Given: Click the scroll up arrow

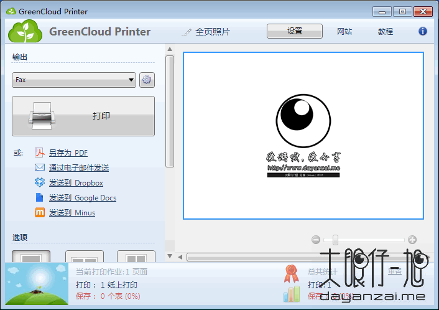Looking at the screenshot, I should 170,49.
